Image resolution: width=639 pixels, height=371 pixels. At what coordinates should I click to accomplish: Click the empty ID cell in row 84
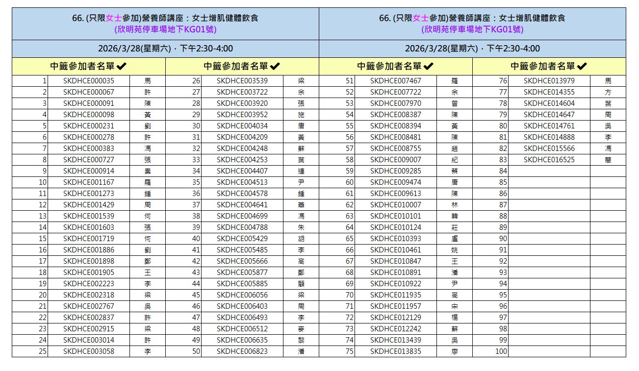coord(549,171)
